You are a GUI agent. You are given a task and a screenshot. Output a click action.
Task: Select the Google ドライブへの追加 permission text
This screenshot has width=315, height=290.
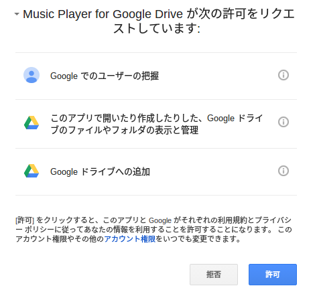[100, 171]
